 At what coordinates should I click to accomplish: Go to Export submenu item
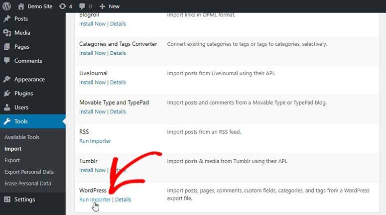pyautogui.click(x=12, y=160)
